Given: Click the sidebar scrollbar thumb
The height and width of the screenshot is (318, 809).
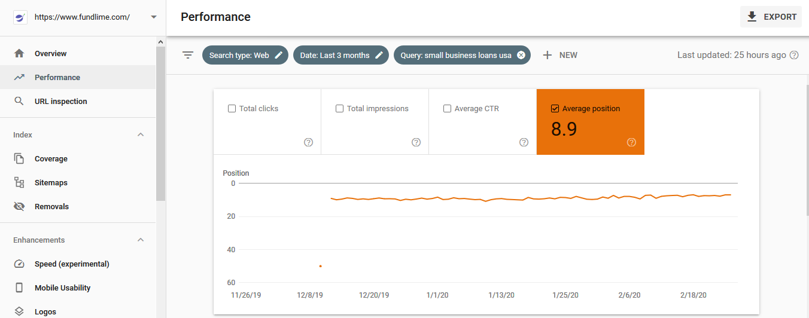Looking at the screenshot, I should [160, 123].
